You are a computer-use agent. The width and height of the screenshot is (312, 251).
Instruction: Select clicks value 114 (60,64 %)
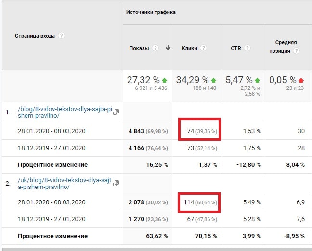[200, 202]
